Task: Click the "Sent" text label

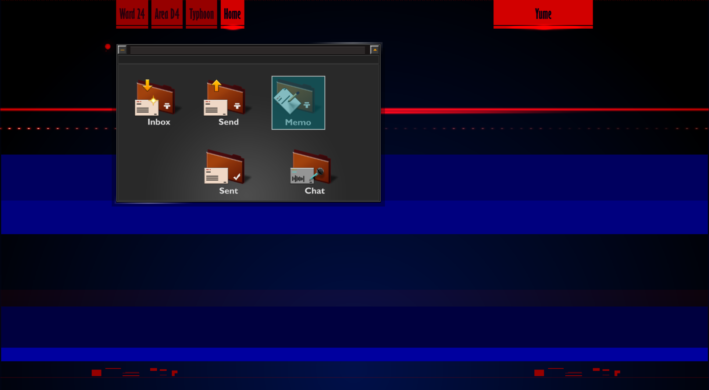Action: 228,191
